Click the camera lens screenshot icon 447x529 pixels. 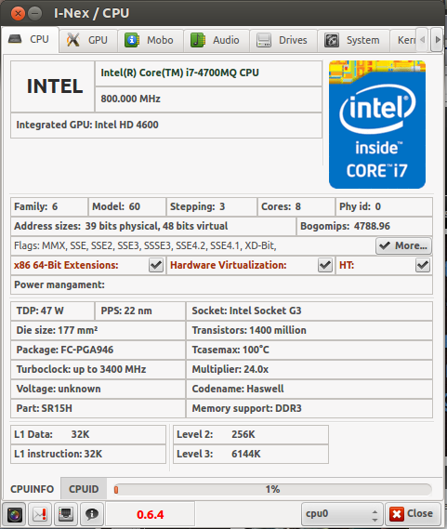tap(14, 515)
